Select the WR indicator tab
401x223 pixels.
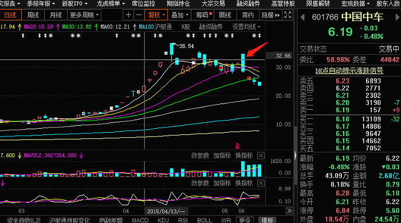pyautogui.click(x=226, y=220)
